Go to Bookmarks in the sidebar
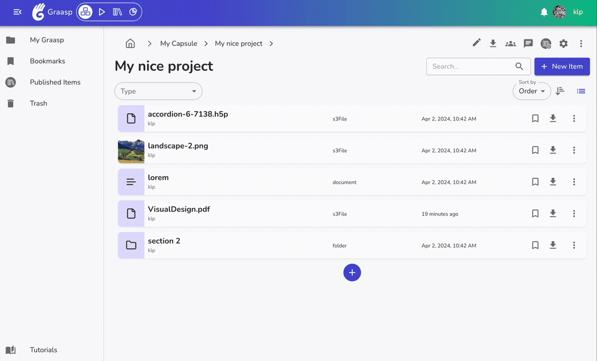 pyautogui.click(x=47, y=61)
